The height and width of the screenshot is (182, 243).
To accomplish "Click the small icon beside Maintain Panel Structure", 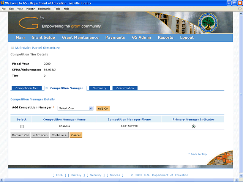I will click(x=13, y=48).
